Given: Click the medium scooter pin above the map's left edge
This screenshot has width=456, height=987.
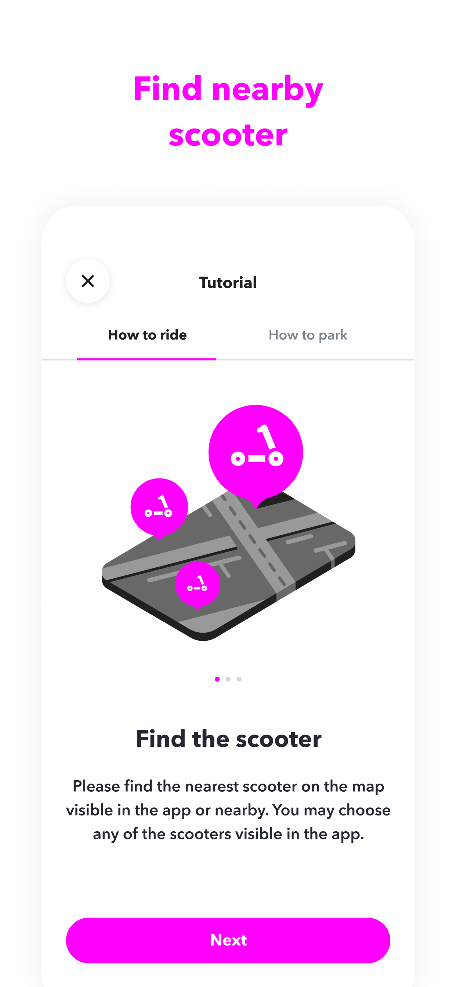Looking at the screenshot, I should click(x=159, y=509).
